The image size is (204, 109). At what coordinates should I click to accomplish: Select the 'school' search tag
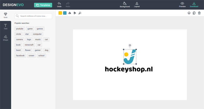(41, 56)
